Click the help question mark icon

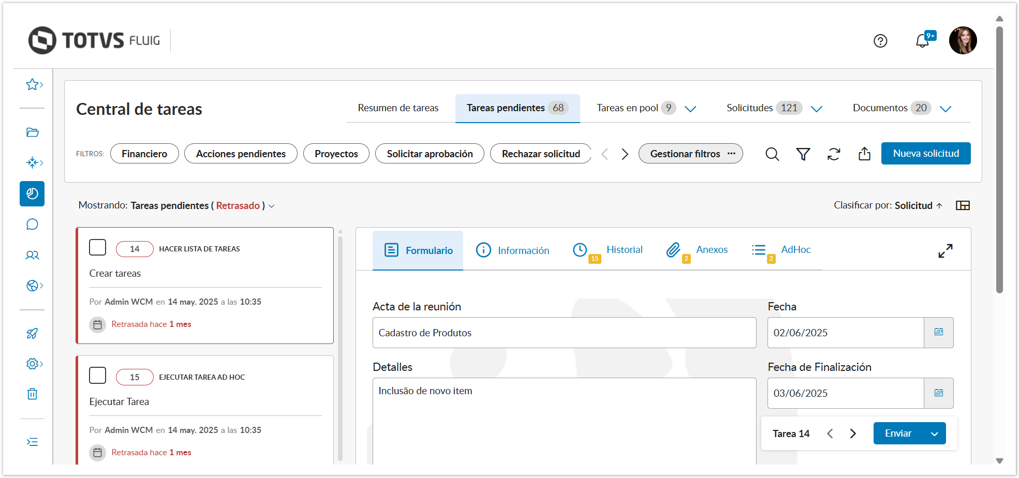pos(880,41)
